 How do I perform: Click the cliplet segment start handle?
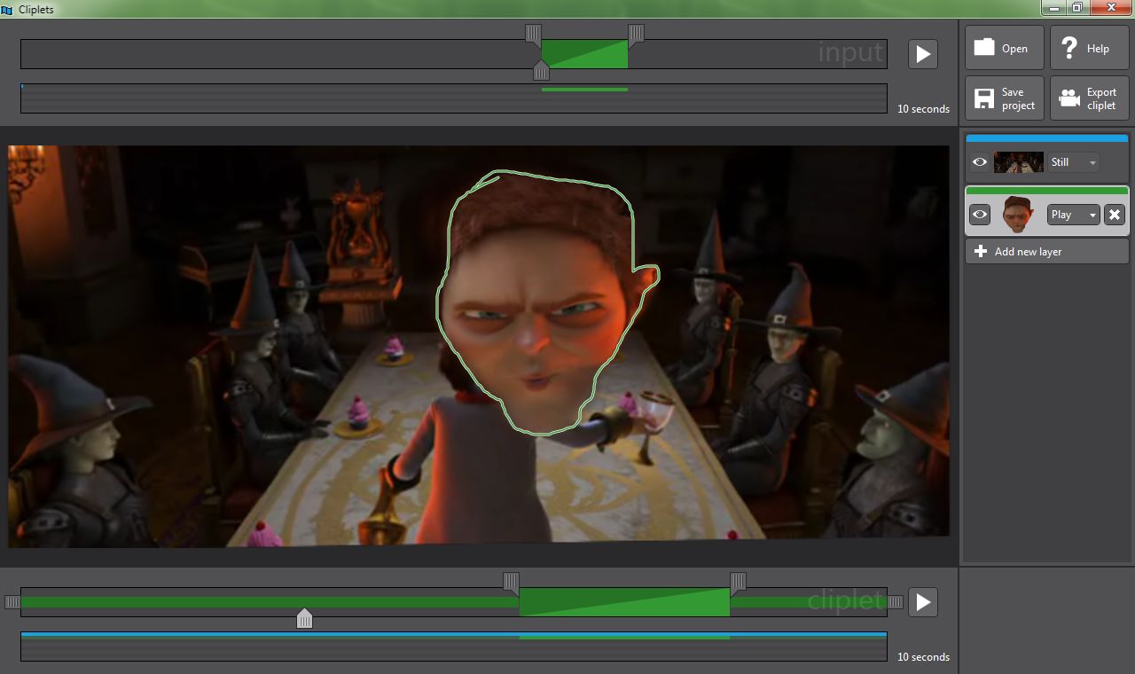coord(511,582)
